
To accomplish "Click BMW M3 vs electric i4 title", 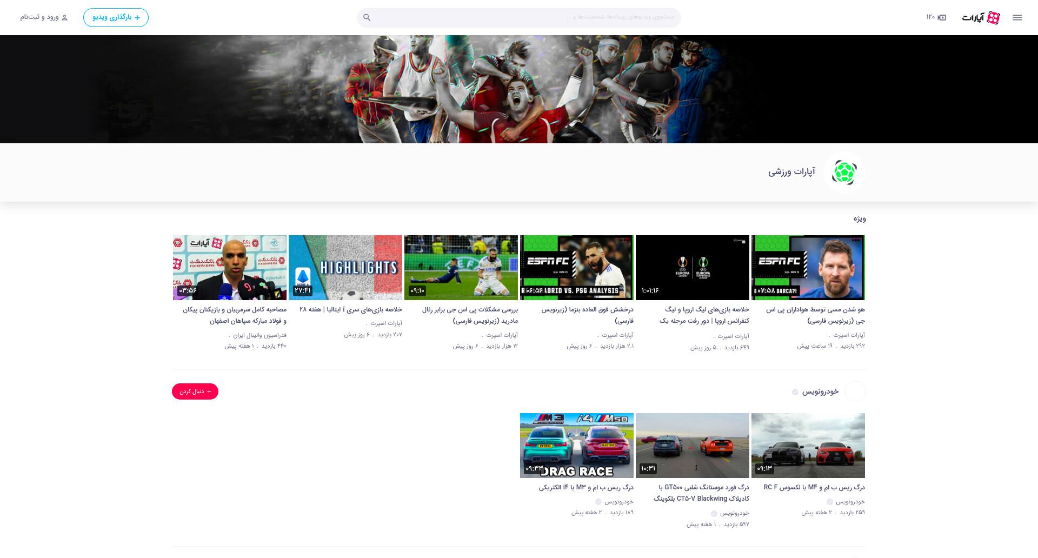I will 586,488.
